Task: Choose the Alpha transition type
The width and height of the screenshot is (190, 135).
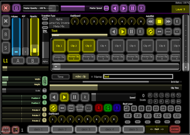Action: pos(59,19)
